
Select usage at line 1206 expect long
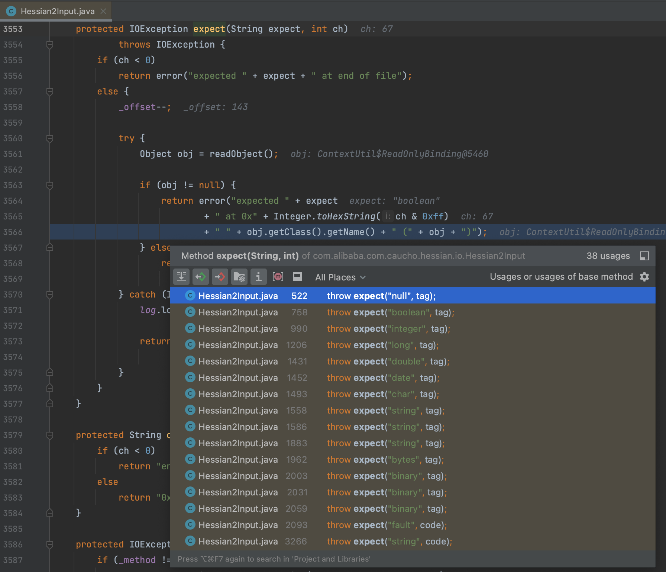click(x=413, y=345)
